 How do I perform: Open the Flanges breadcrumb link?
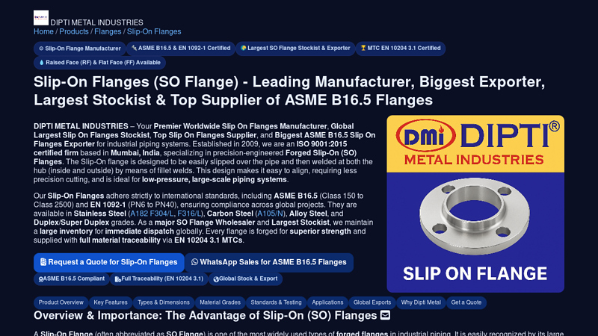108,31
